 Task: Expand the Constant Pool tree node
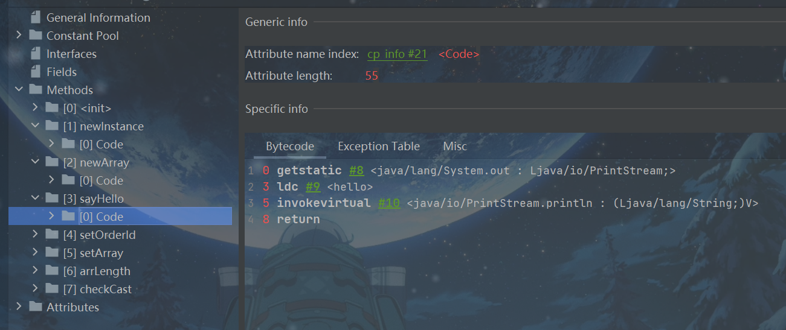pyautogui.click(x=19, y=36)
